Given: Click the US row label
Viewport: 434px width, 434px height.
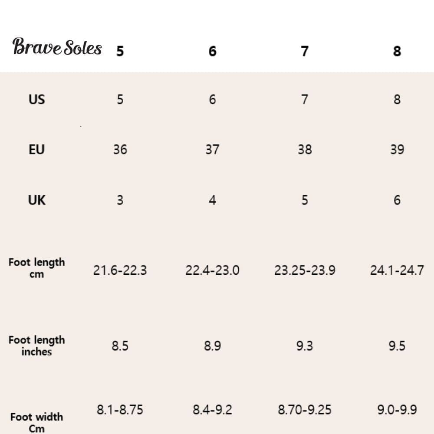Looking at the screenshot, I should pyautogui.click(x=36, y=99).
